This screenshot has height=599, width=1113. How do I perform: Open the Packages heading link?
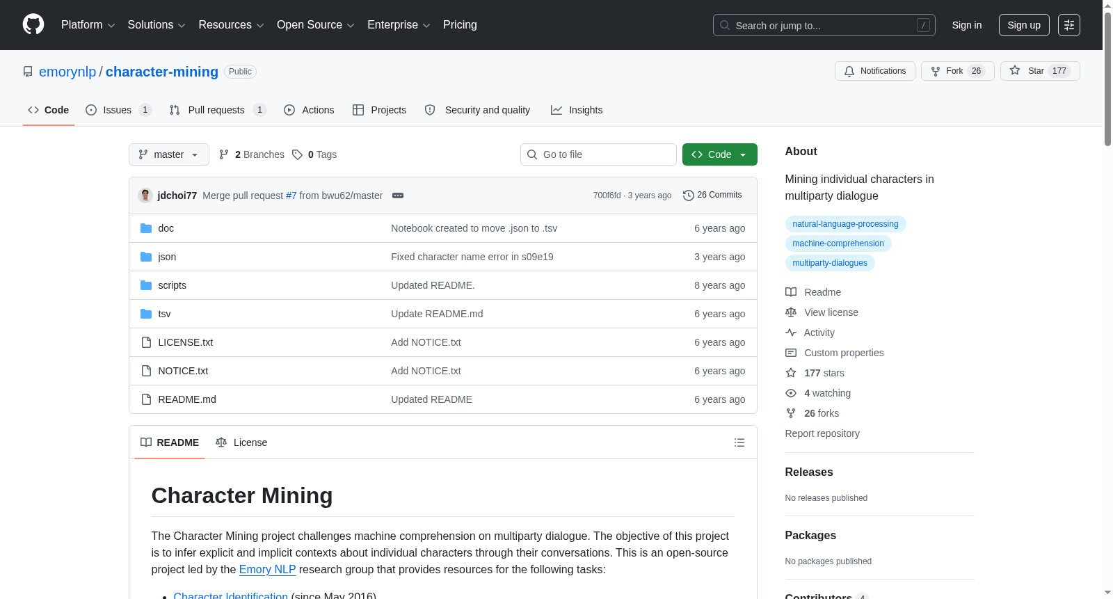(x=810, y=535)
